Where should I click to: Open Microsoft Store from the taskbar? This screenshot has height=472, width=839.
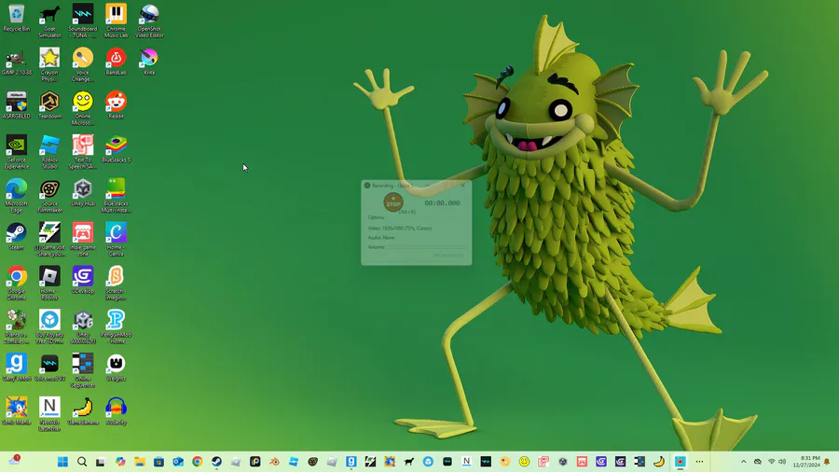[158, 462]
